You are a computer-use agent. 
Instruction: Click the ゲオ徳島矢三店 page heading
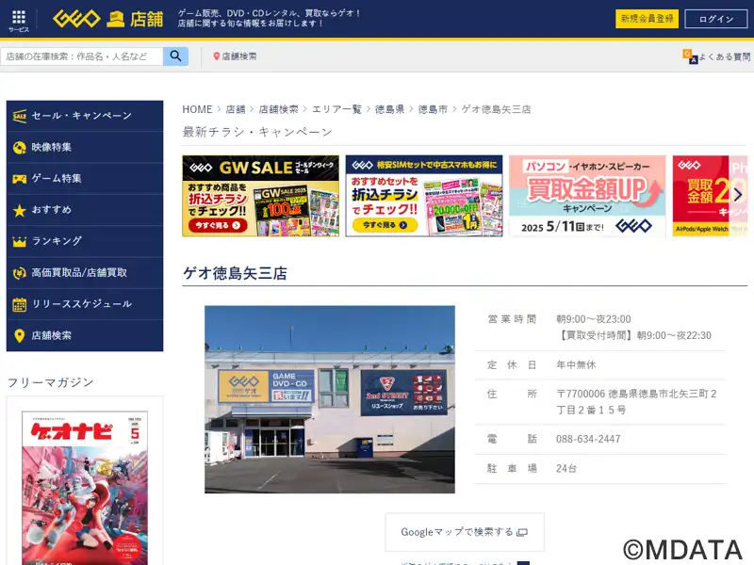235,273
